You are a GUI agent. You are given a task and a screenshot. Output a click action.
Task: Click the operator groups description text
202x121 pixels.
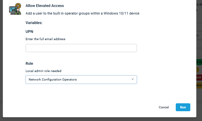tap(83, 13)
